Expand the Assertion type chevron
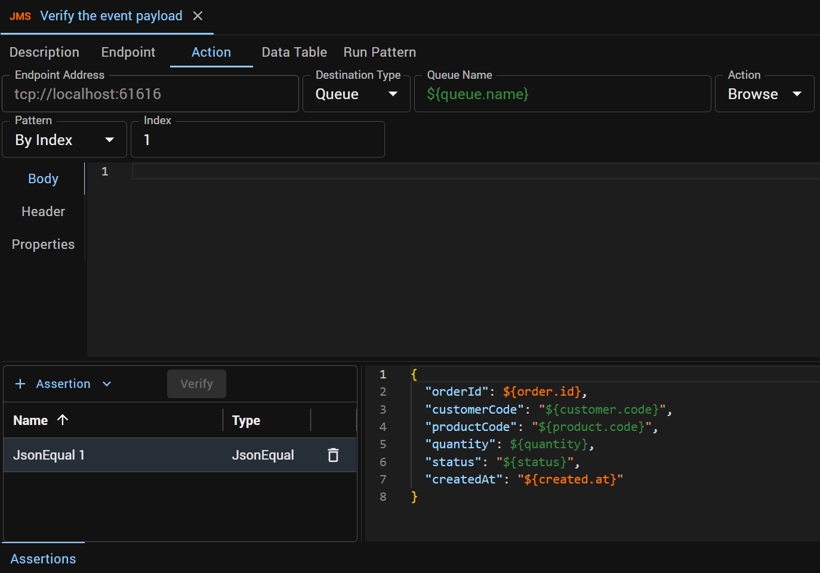820x573 pixels. click(107, 384)
